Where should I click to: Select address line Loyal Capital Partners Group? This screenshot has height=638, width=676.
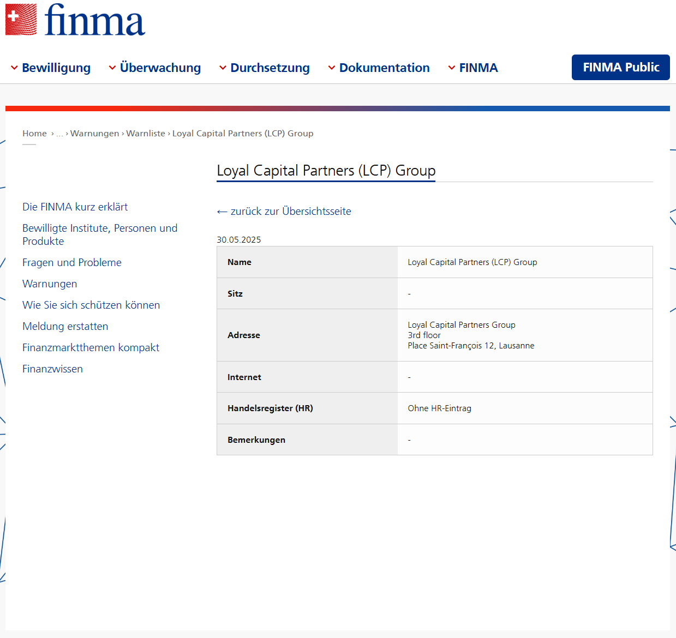pos(462,324)
